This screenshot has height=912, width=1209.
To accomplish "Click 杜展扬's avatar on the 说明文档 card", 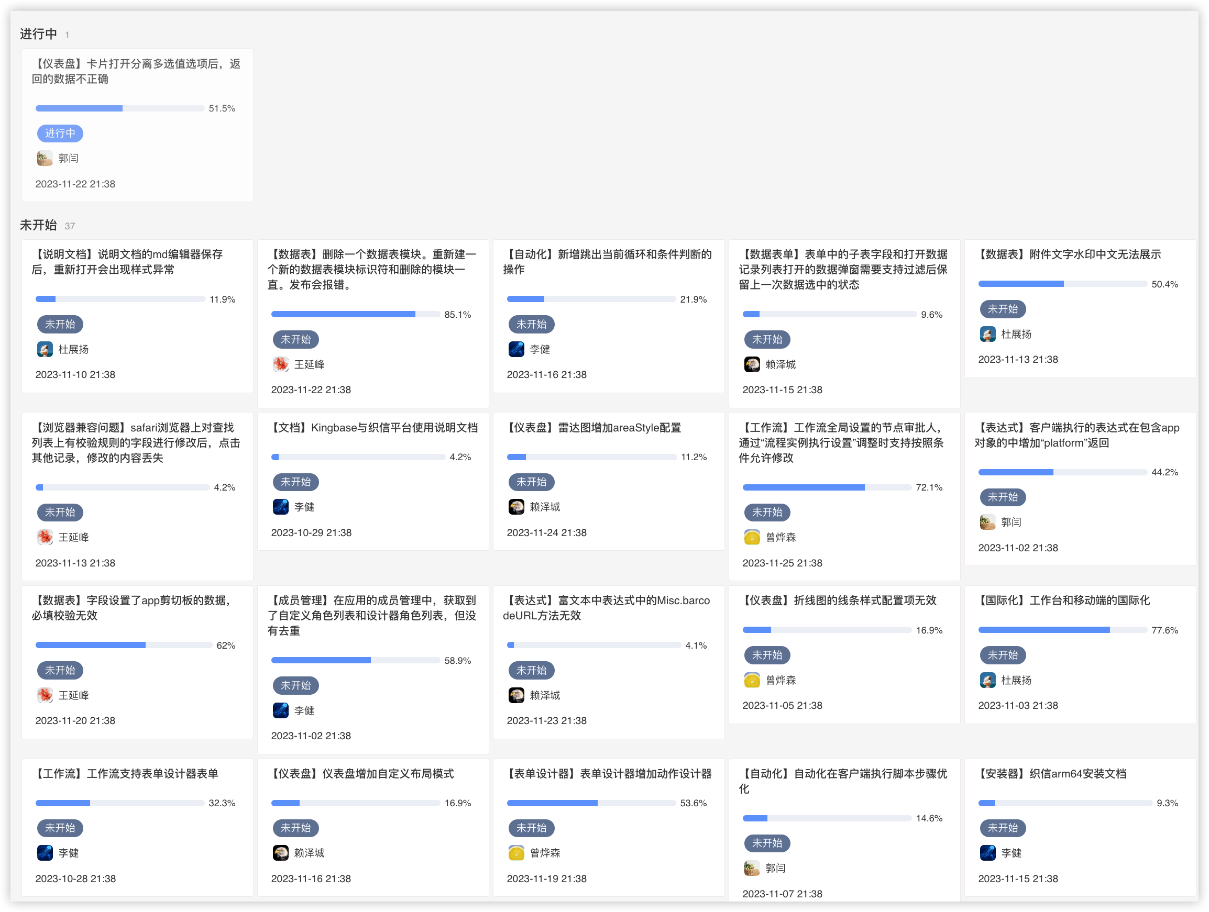I will (45, 350).
